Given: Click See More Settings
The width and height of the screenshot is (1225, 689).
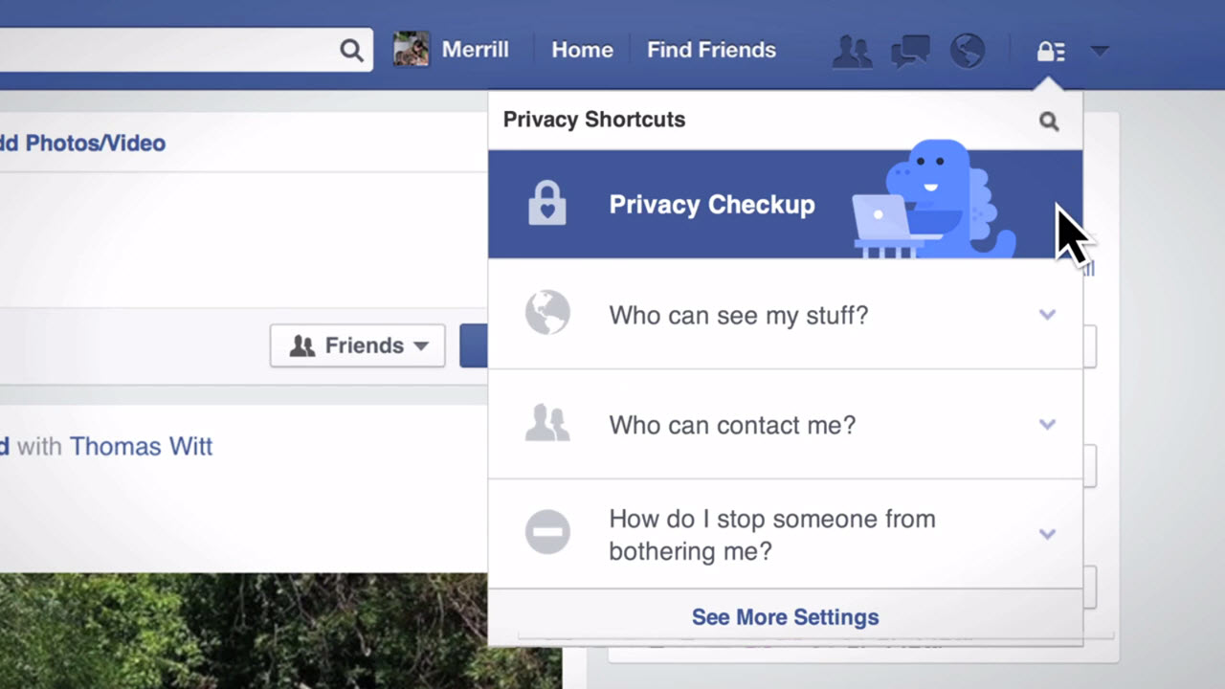Looking at the screenshot, I should click(x=785, y=617).
